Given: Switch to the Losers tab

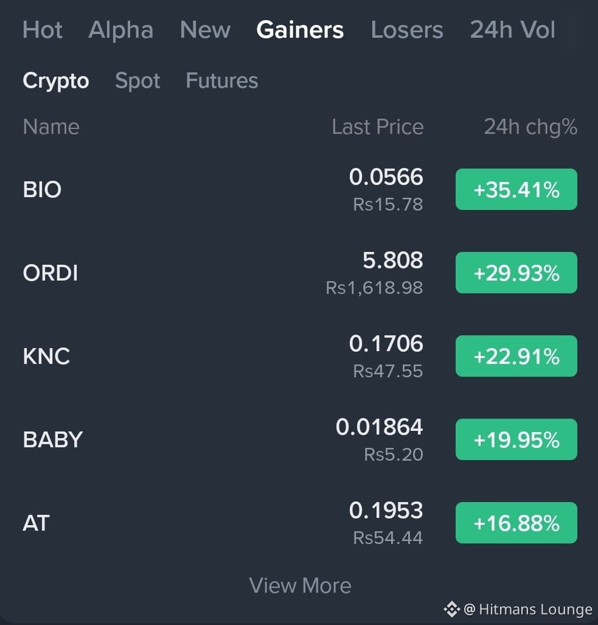Looking at the screenshot, I should pos(407,30).
